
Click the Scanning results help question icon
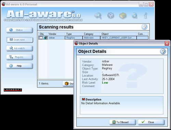click(144, 27)
